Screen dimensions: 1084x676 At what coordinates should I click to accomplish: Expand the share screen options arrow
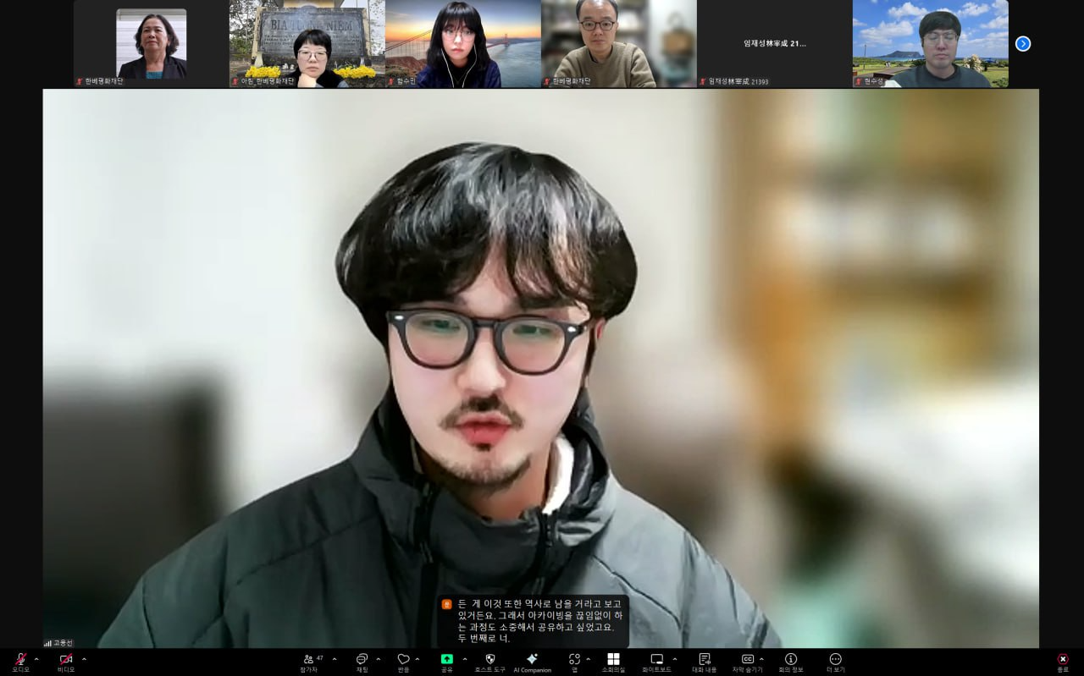click(x=464, y=659)
